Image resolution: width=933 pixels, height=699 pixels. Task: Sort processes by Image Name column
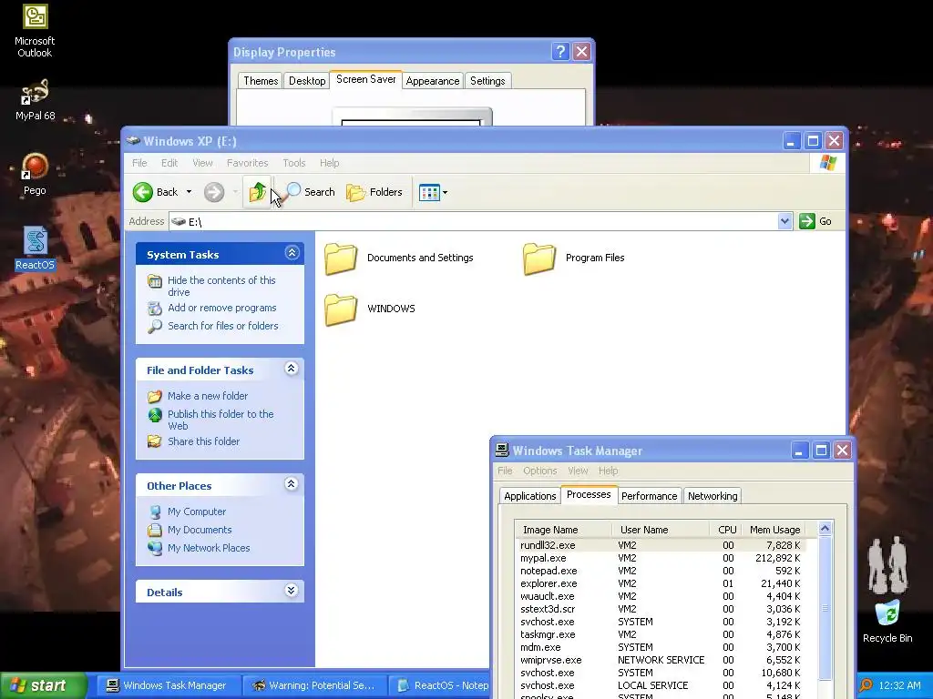tap(563, 530)
